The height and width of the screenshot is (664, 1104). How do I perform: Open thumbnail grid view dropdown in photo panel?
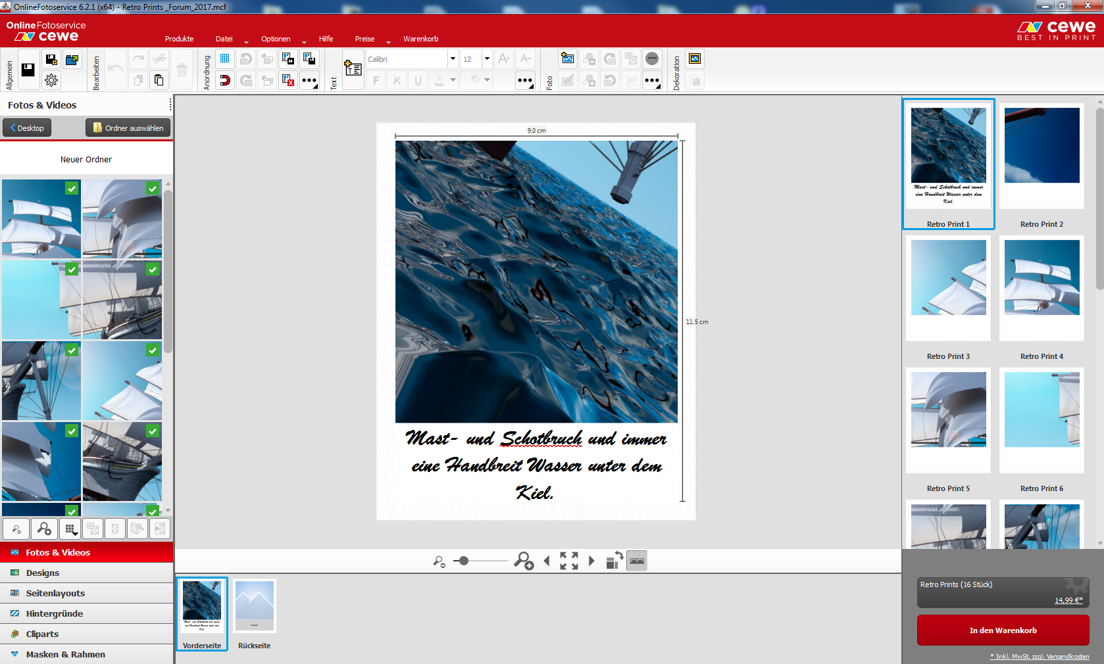click(70, 529)
